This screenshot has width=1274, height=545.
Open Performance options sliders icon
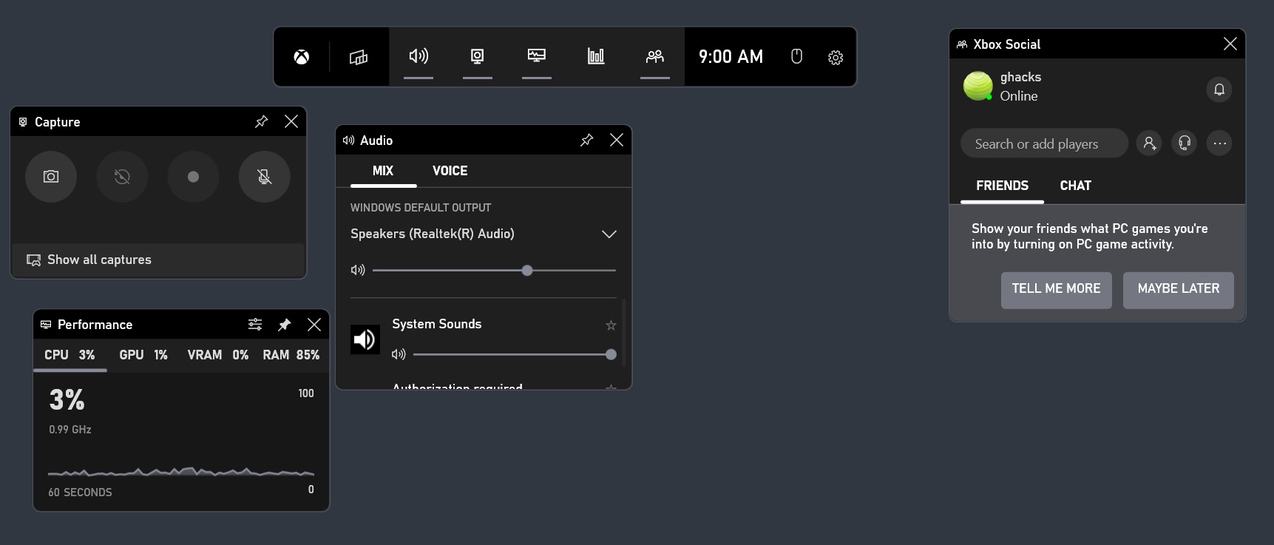coord(255,325)
